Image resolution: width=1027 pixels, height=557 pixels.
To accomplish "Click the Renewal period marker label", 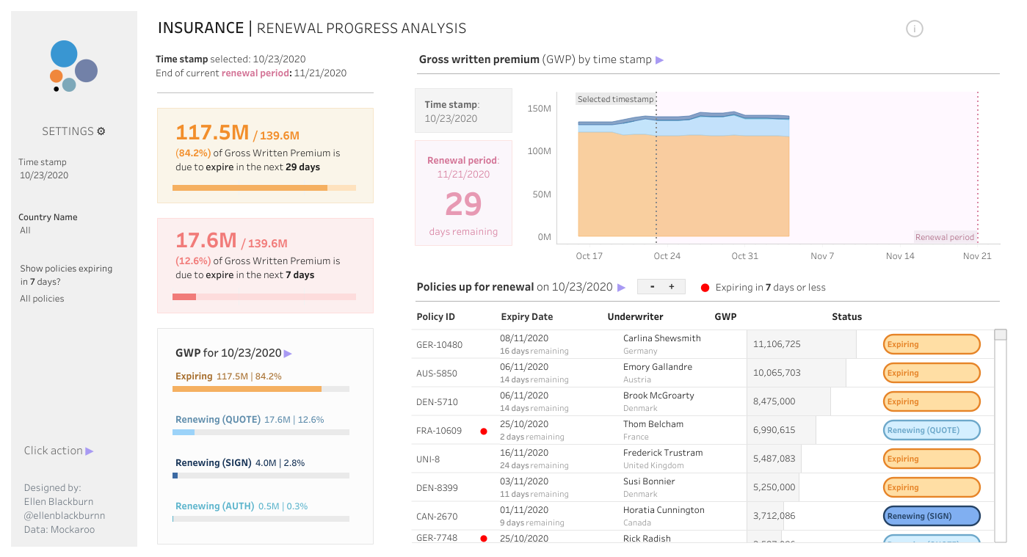I will pyautogui.click(x=945, y=237).
